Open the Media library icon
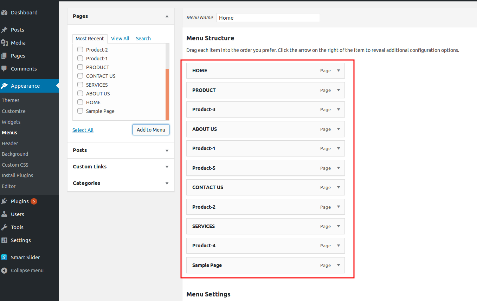The image size is (477, 301). (5, 42)
